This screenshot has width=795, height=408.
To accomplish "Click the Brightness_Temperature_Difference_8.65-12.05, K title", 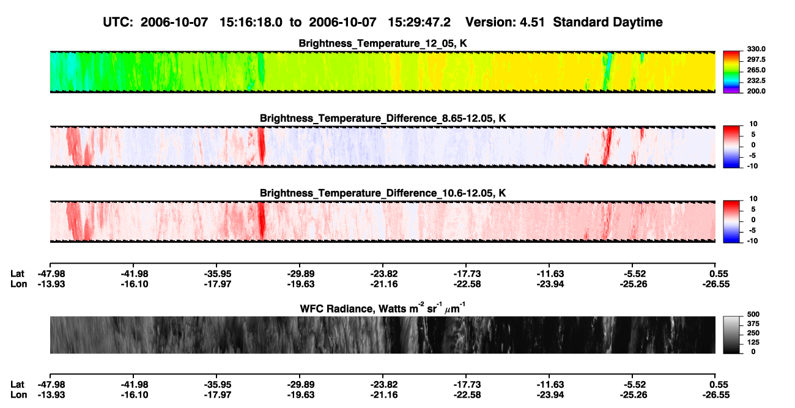I will coord(383,118).
